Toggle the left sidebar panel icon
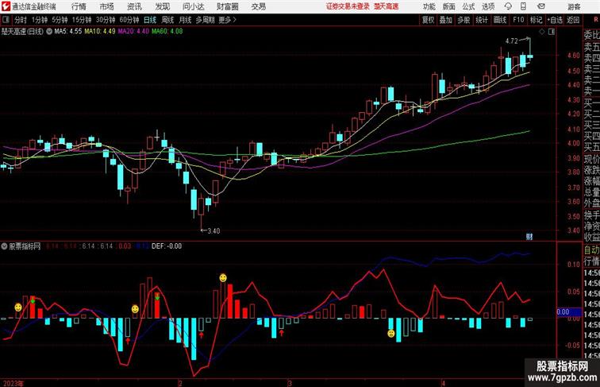 (x=6, y=20)
